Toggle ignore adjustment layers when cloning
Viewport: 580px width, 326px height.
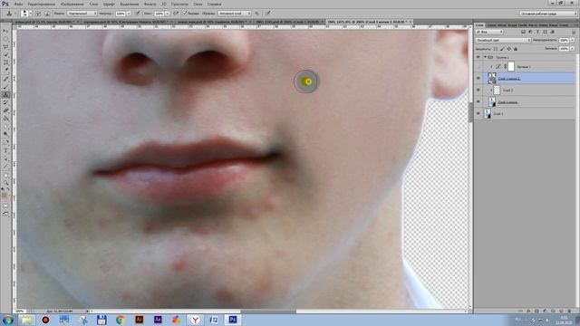coord(256,14)
